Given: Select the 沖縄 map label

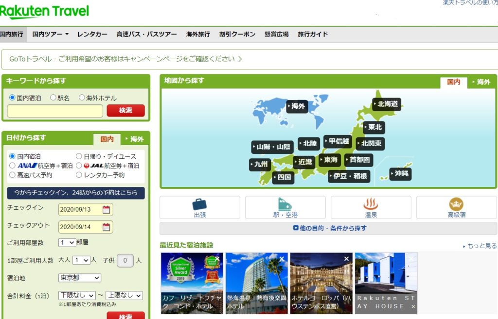Looking at the screenshot, I should (401, 174).
